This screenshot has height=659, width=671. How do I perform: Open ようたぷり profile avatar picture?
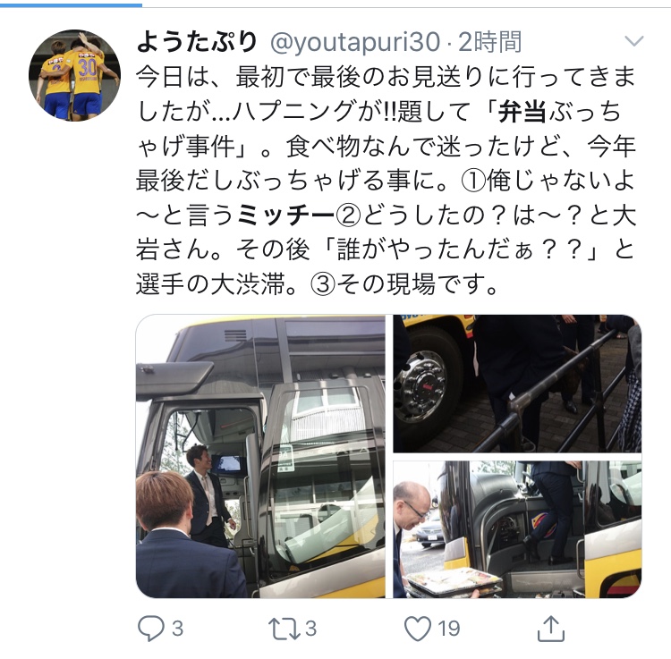tap(74, 75)
